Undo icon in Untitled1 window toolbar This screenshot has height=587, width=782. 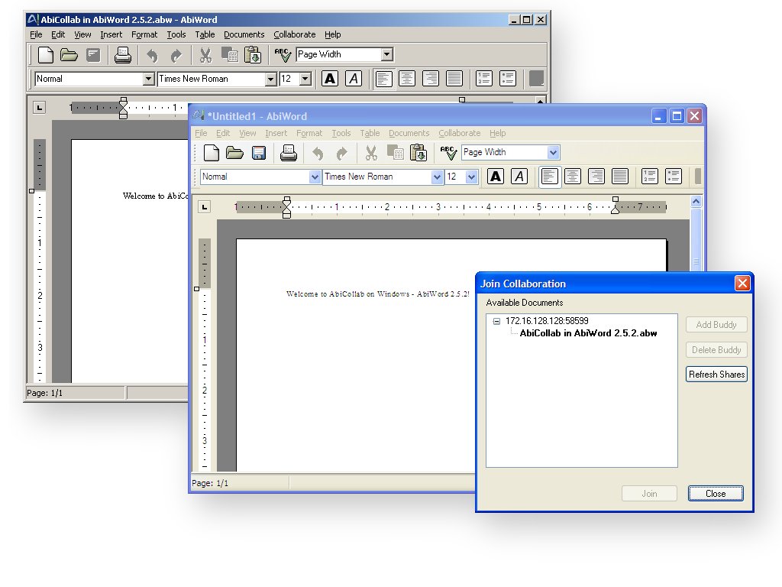coord(318,153)
